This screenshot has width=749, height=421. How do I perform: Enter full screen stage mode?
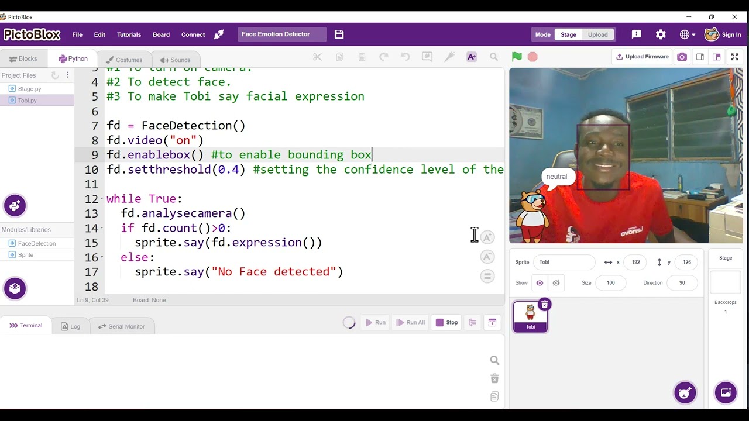coord(735,57)
